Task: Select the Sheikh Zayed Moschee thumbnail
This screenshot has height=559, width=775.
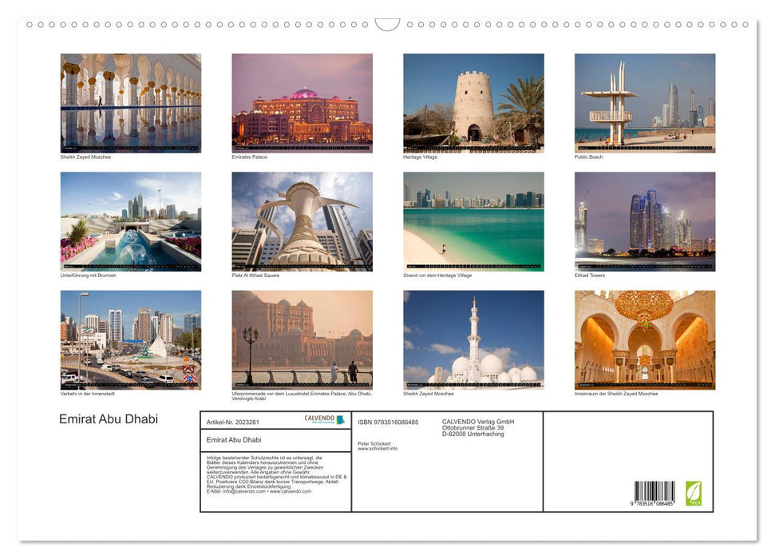Action: pos(131,102)
